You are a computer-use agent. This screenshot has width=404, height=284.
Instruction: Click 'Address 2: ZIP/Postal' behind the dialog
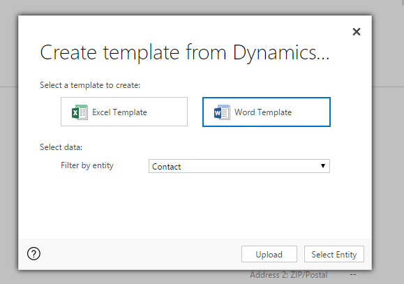click(289, 275)
